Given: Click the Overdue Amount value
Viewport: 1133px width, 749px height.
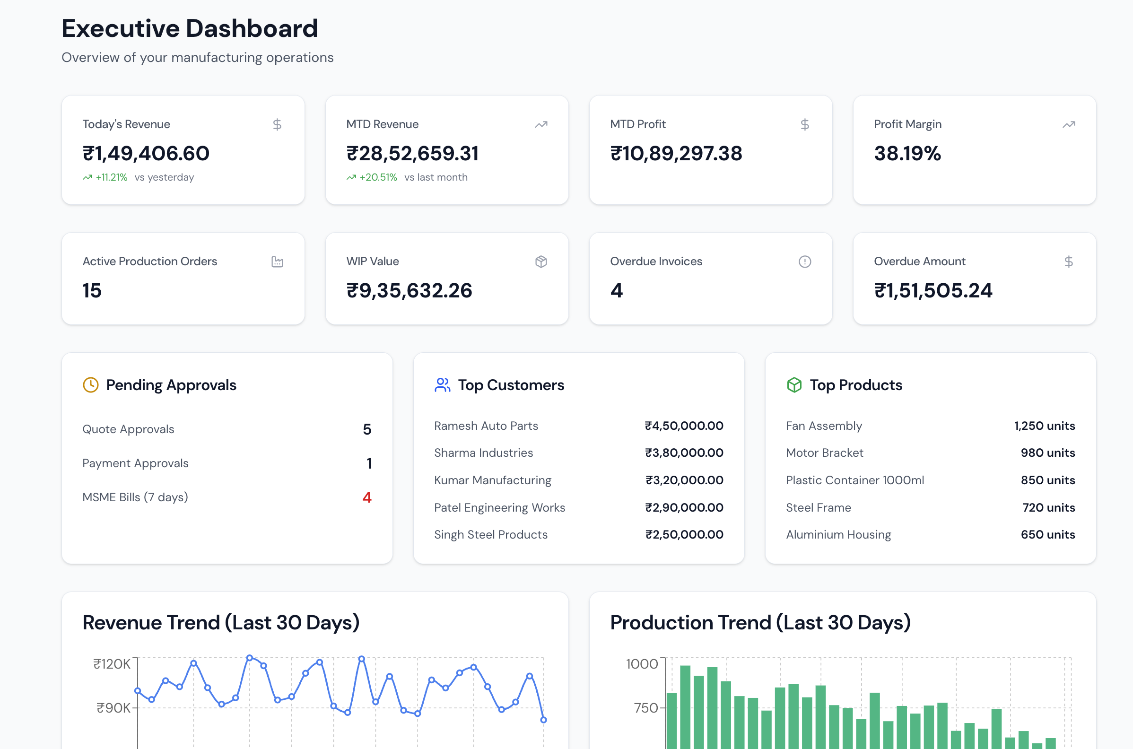Looking at the screenshot, I should 933,290.
